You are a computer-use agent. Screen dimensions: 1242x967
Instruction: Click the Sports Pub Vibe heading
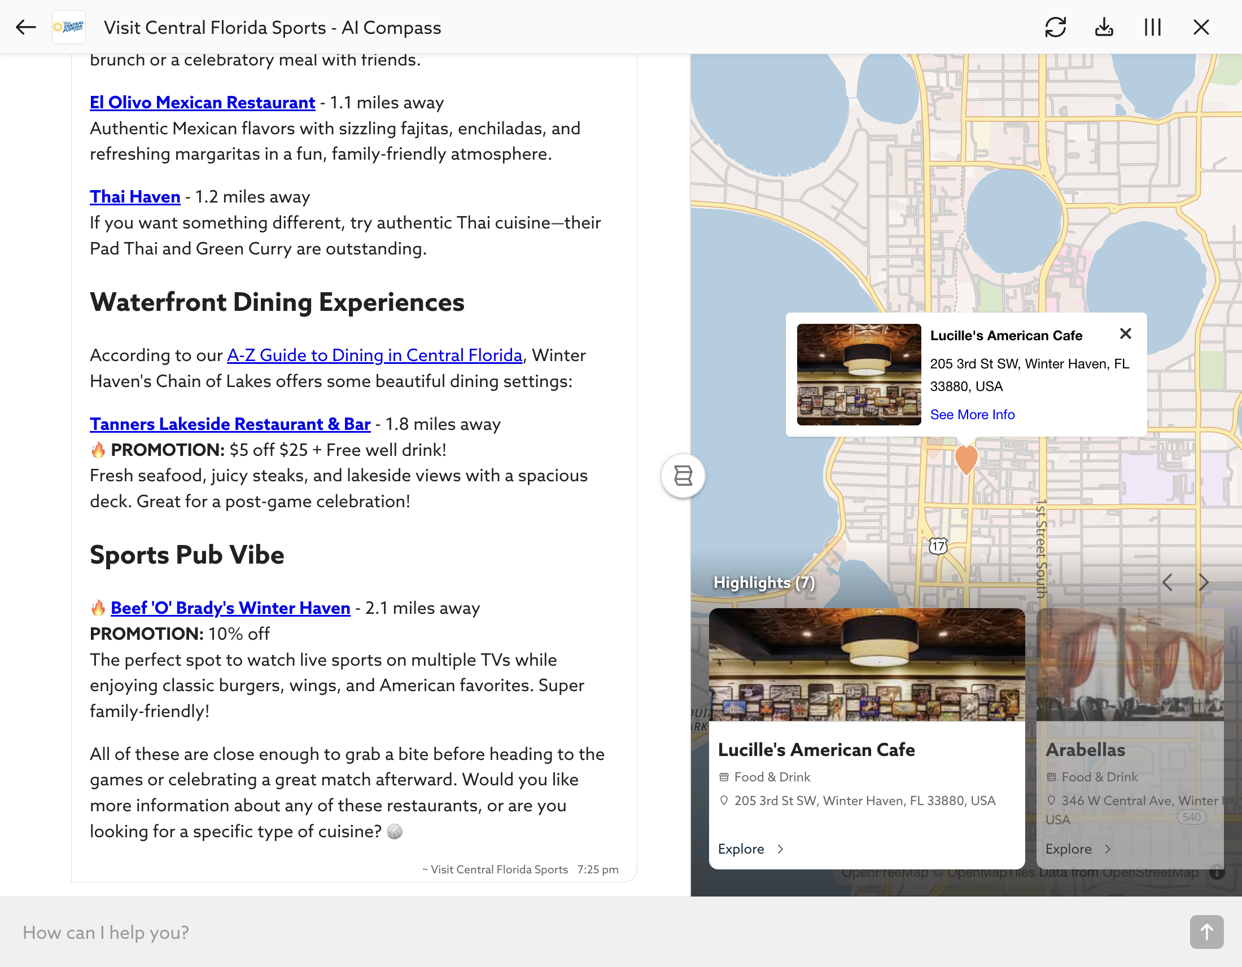[187, 555]
